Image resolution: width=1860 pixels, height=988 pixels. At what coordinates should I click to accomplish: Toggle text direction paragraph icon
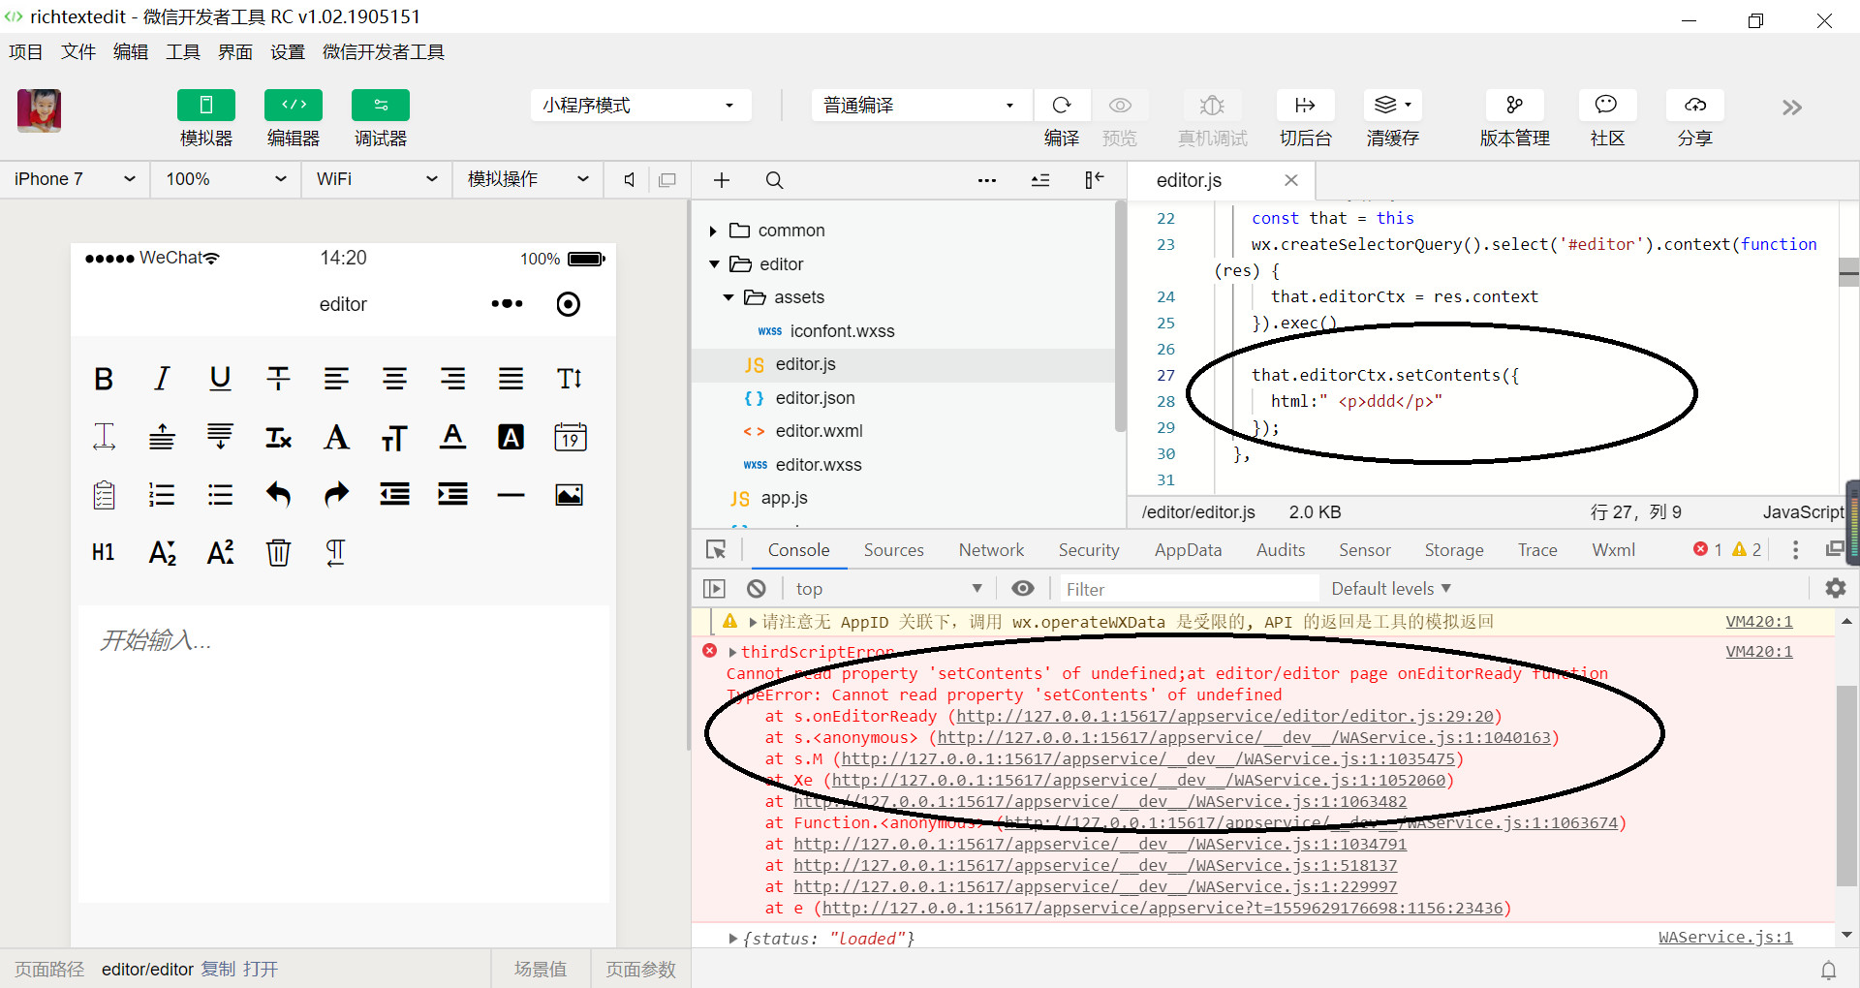[335, 552]
